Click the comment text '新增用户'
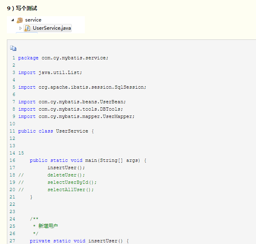Viewport: 256px width, 244px height. coord(48,226)
